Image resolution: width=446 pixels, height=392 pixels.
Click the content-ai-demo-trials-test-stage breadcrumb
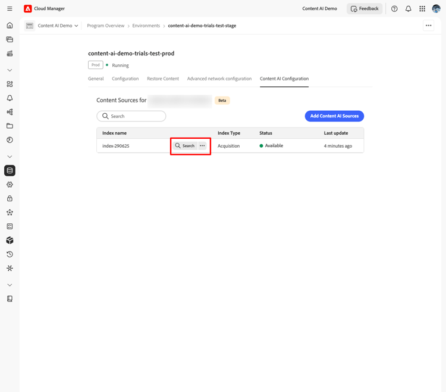[x=202, y=26]
